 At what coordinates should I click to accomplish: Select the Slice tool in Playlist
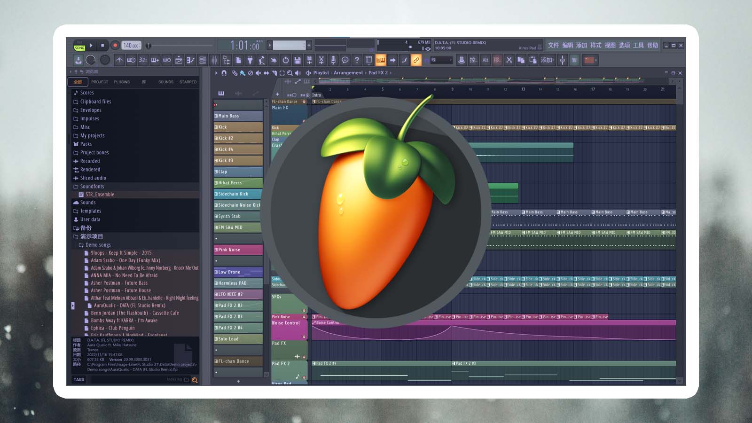click(x=274, y=73)
